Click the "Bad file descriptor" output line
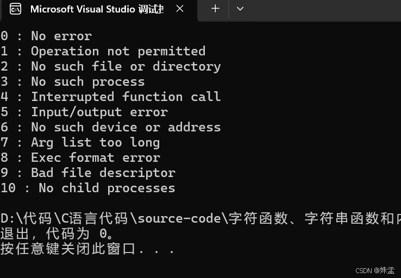The width and height of the screenshot is (401, 278). (87, 173)
